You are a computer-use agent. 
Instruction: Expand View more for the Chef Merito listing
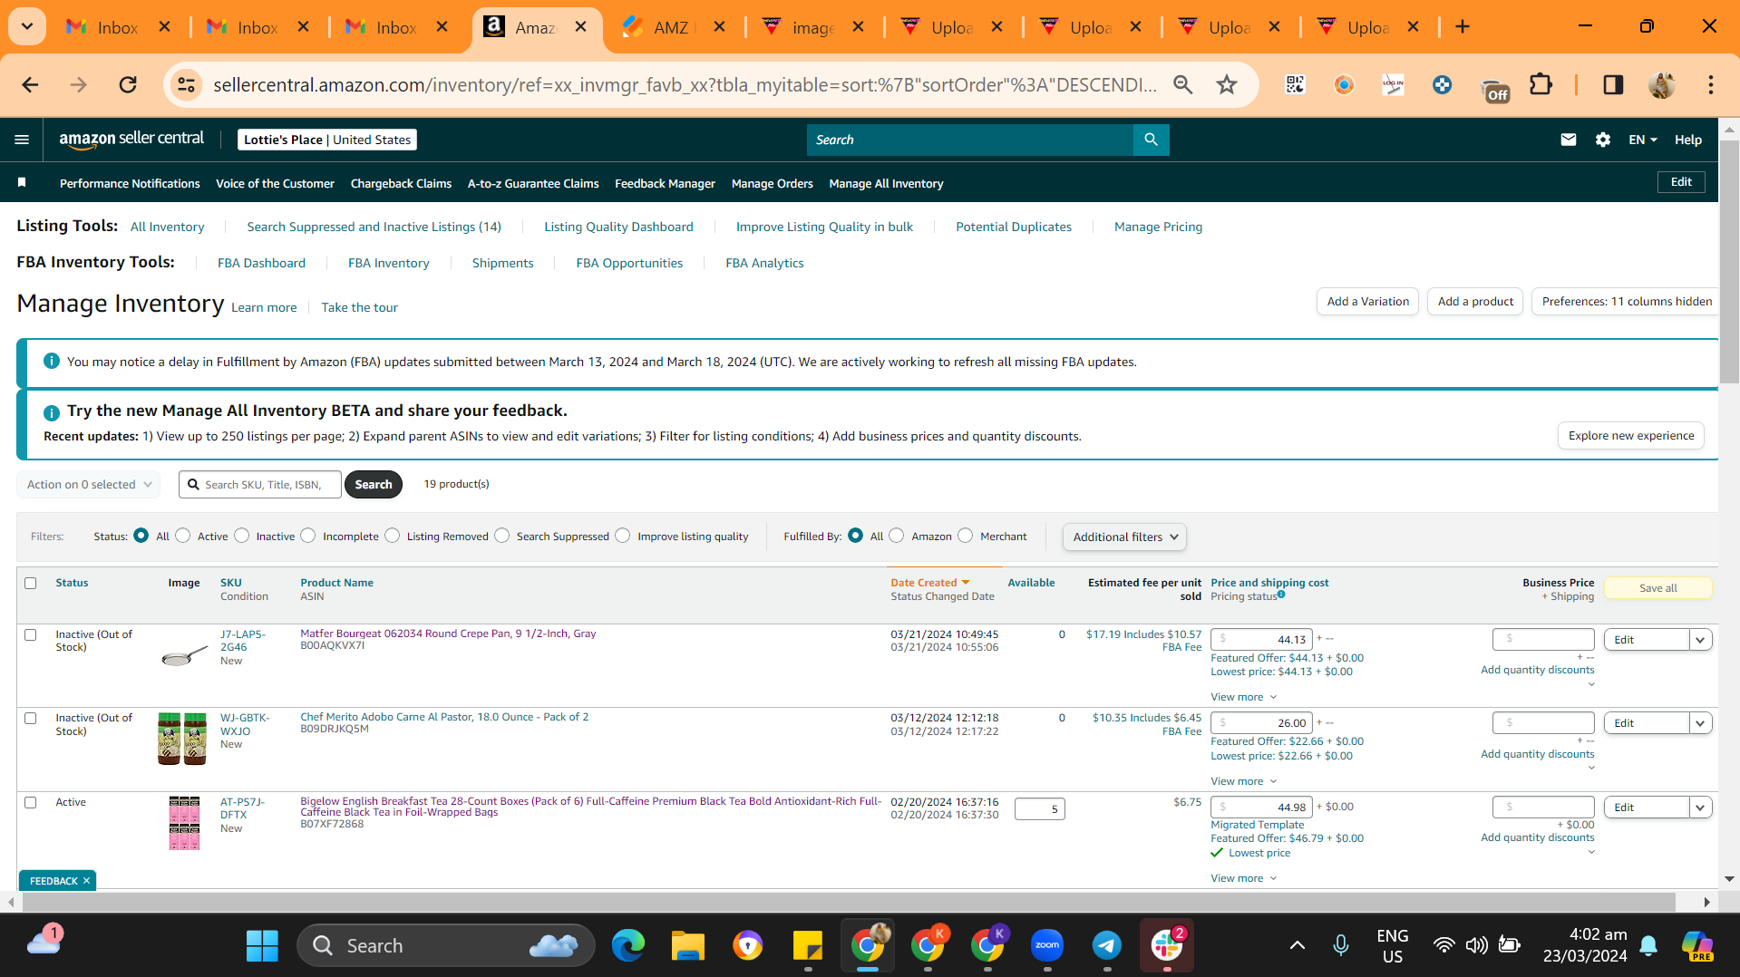point(1244,781)
